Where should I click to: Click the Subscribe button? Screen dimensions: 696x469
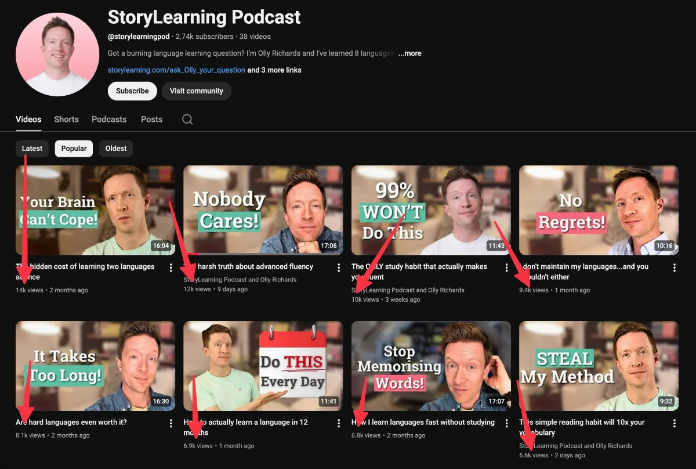click(x=132, y=91)
